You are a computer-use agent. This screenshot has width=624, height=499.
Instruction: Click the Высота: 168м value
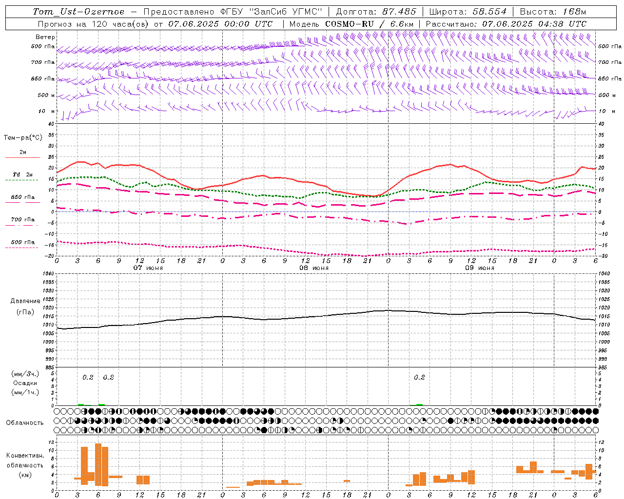(553, 12)
